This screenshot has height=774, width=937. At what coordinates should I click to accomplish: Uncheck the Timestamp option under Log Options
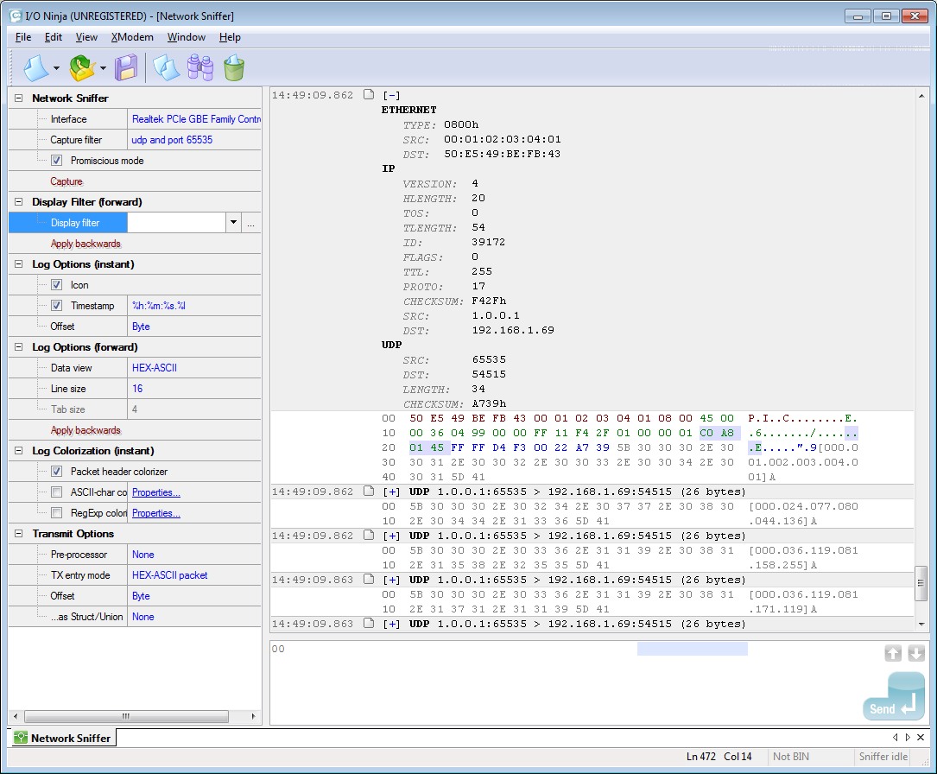[57, 305]
